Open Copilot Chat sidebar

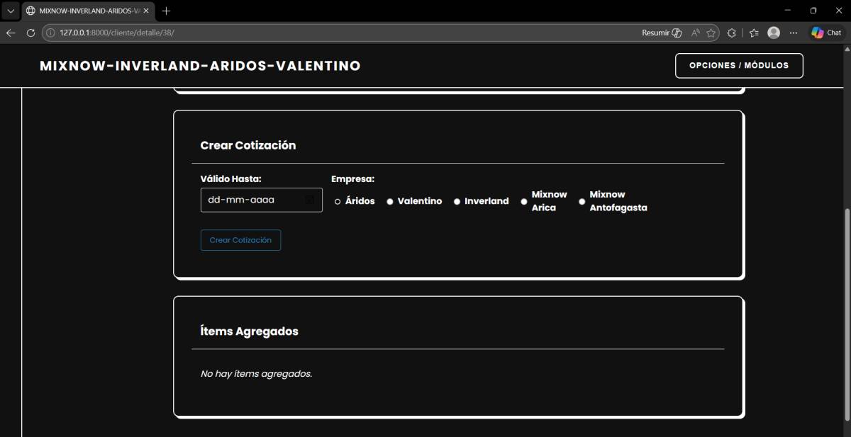tap(827, 33)
